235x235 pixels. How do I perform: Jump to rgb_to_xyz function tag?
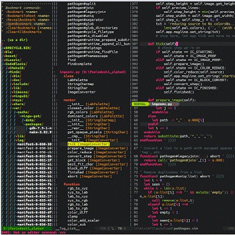(x=78, y=189)
